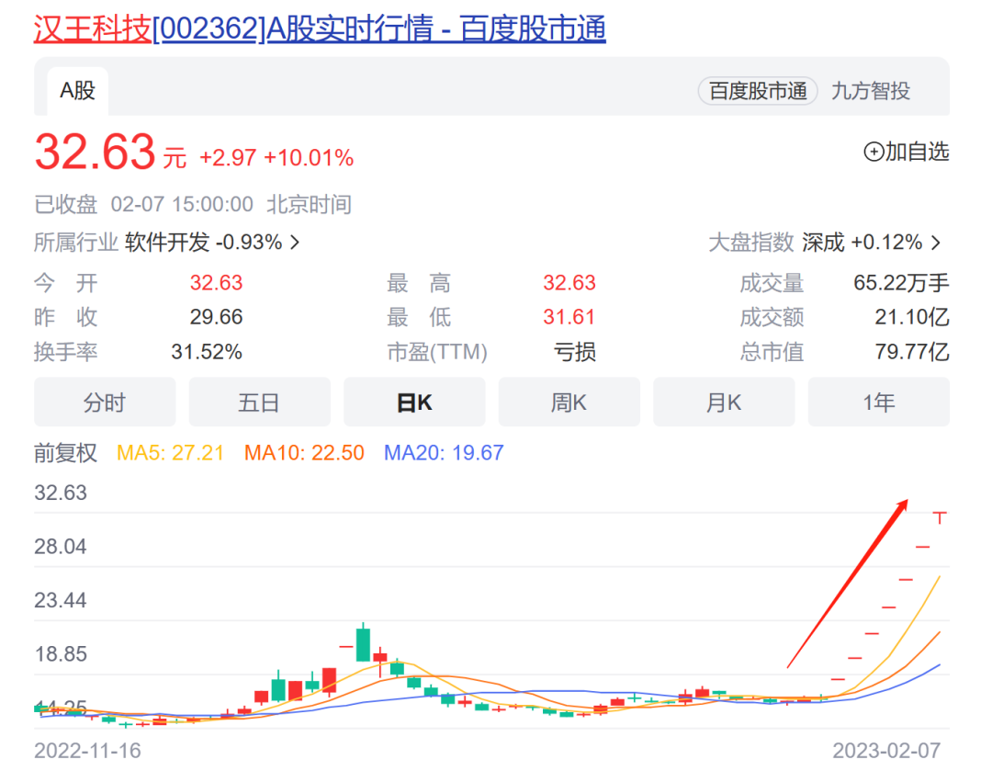Image resolution: width=992 pixels, height=771 pixels.
Task: Click the 28.04 price axis label
Action: [60, 547]
